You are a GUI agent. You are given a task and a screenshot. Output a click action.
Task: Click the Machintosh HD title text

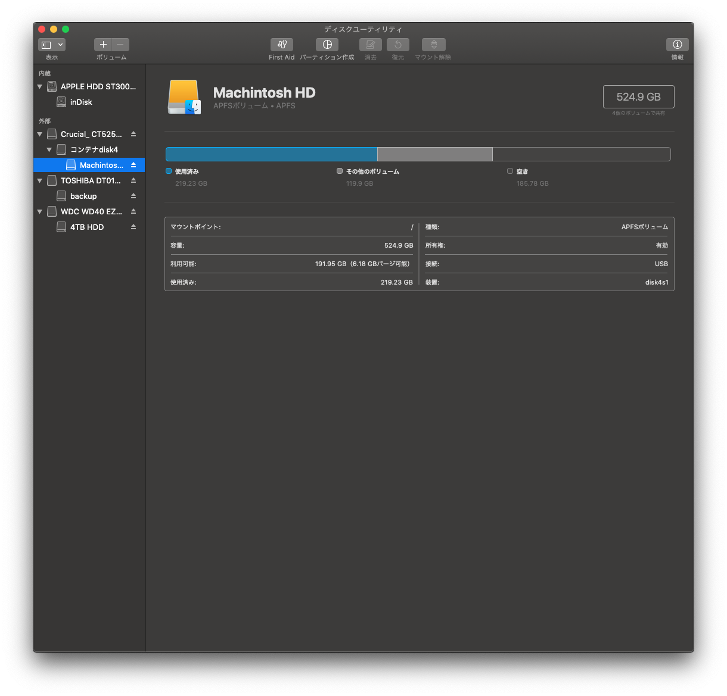coord(264,92)
